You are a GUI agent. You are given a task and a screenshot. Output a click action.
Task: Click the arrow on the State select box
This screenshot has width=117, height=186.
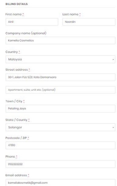click(113, 127)
